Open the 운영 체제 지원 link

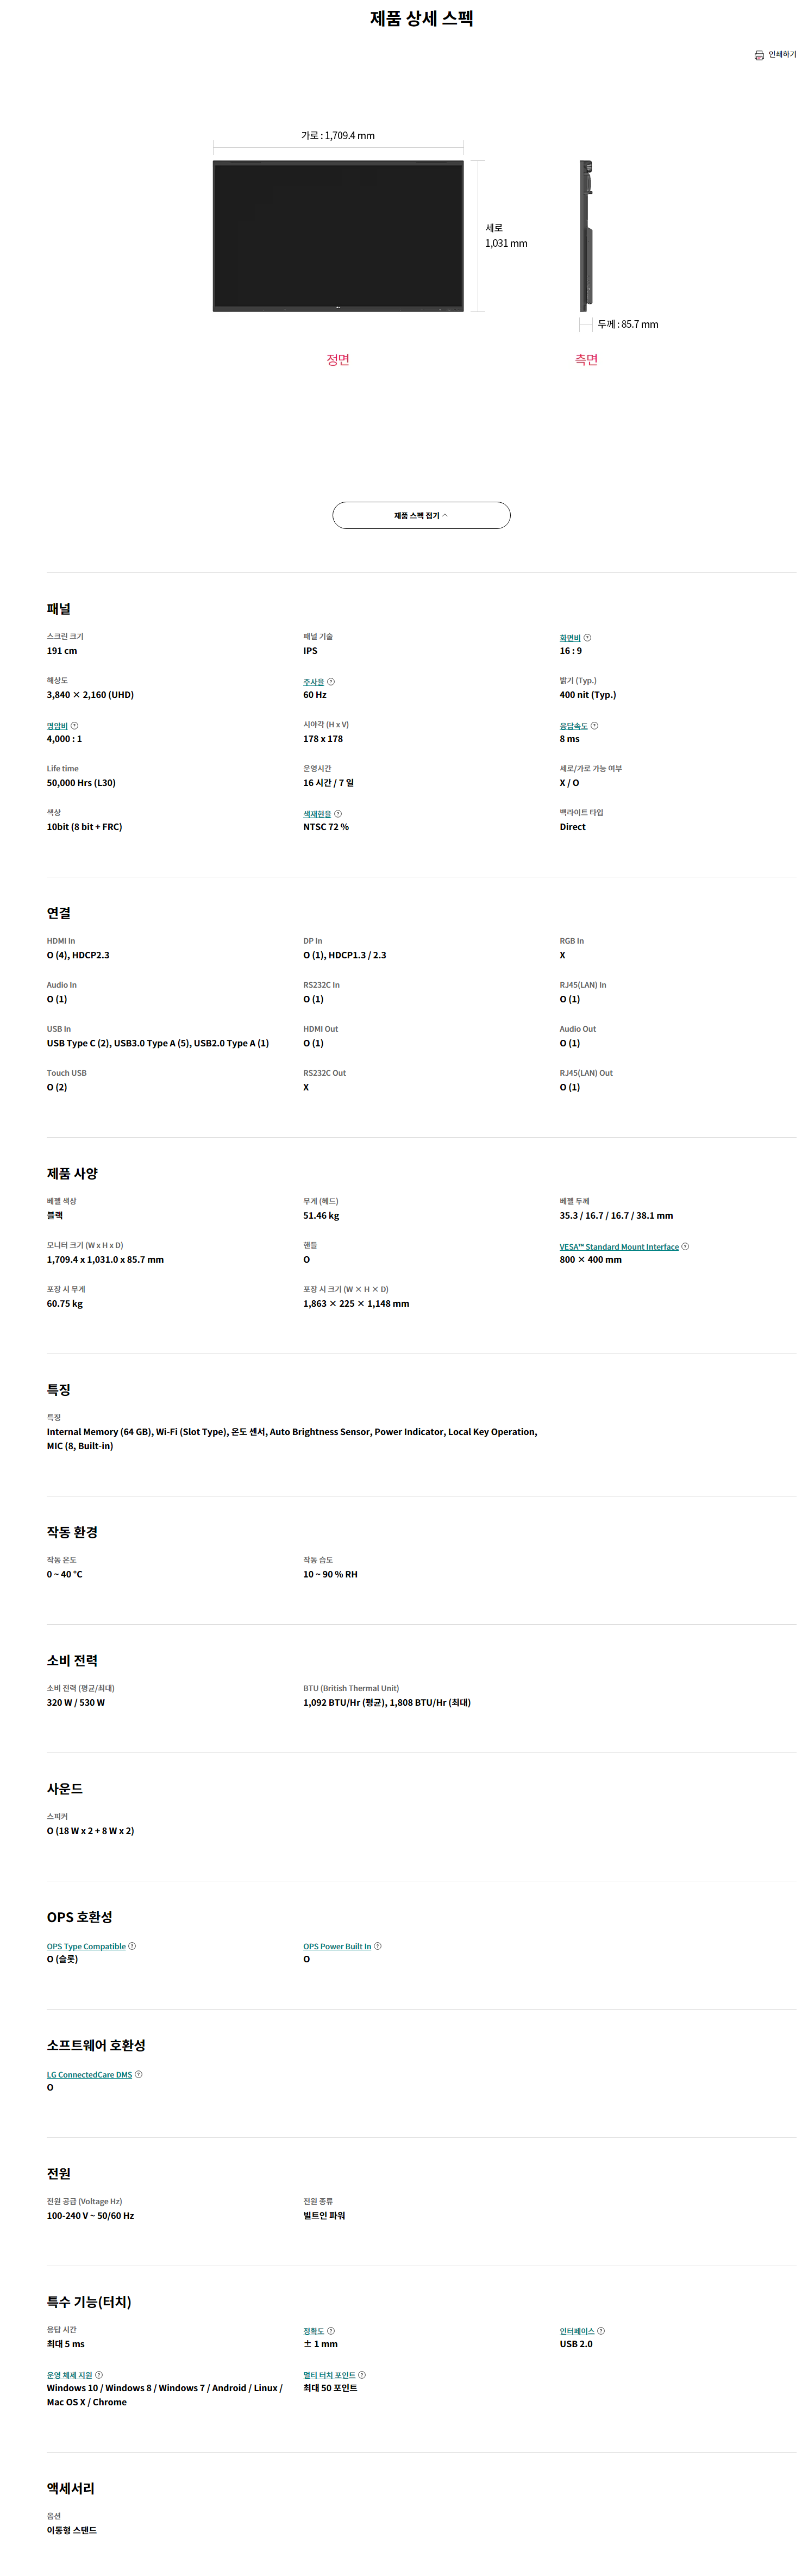click(x=69, y=2375)
